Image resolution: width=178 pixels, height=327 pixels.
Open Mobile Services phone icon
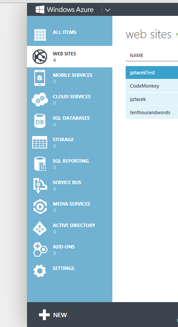39,78
